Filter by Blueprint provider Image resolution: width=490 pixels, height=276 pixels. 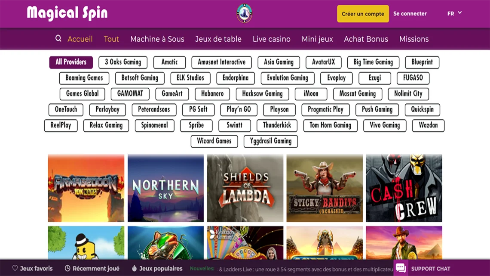422,62
